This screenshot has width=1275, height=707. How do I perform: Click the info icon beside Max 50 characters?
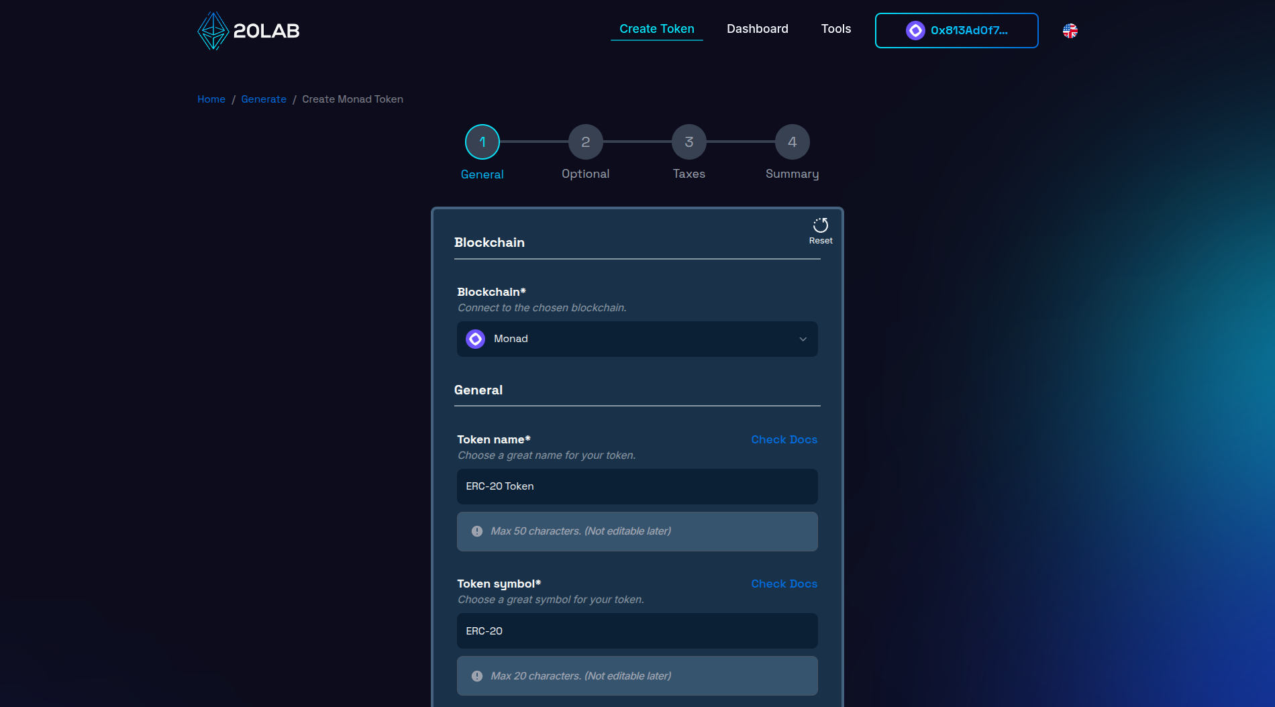click(476, 531)
